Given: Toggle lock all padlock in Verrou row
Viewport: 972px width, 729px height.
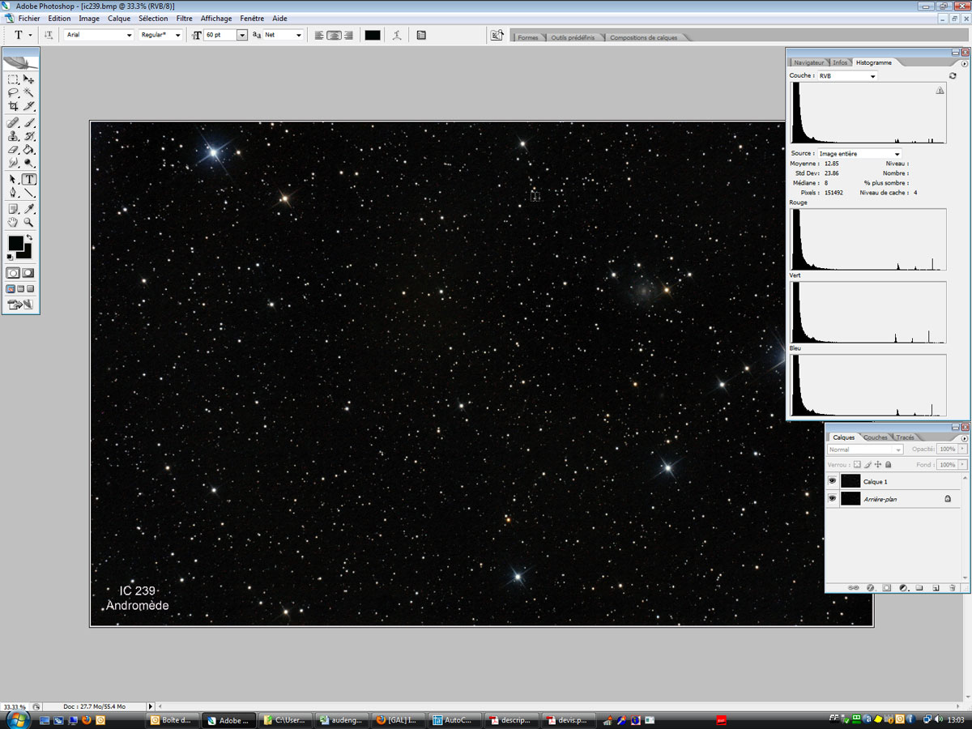Looking at the screenshot, I should pos(888,465).
